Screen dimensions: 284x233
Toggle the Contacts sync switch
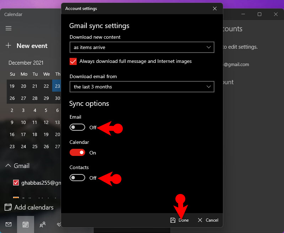pos(77,178)
